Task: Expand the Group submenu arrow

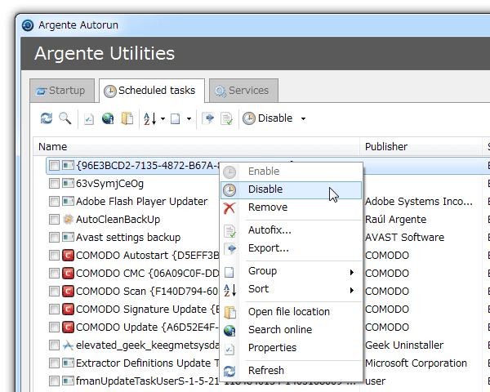Action: tap(352, 272)
